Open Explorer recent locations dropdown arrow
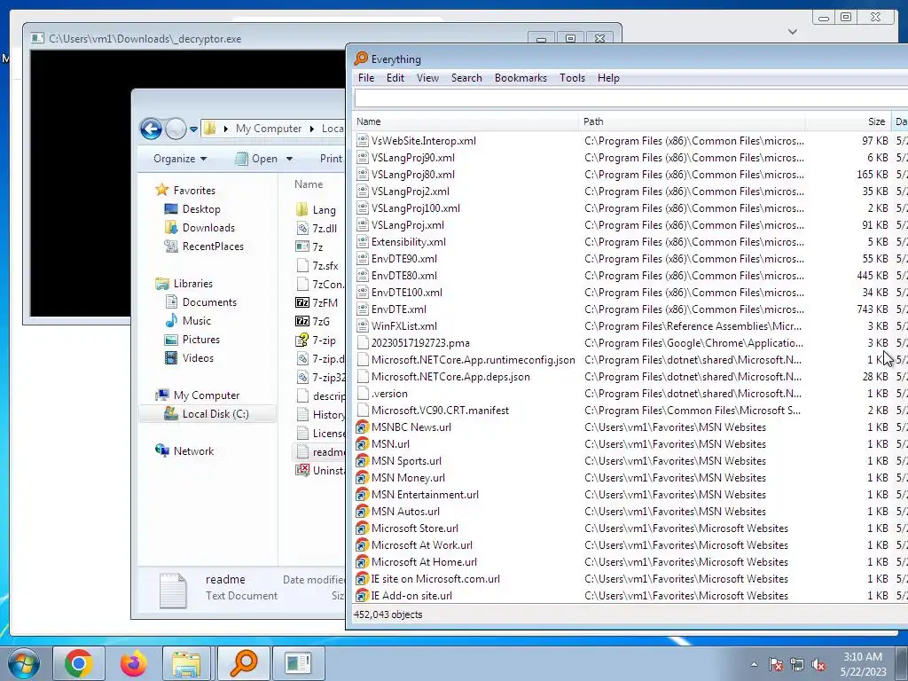 point(193,129)
